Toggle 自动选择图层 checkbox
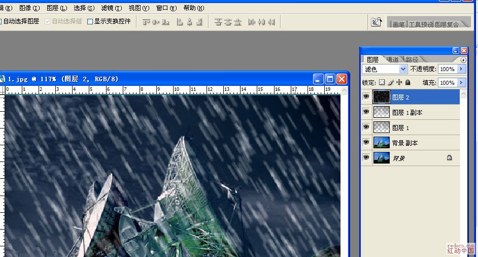478x257 pixels. point(1,21)
